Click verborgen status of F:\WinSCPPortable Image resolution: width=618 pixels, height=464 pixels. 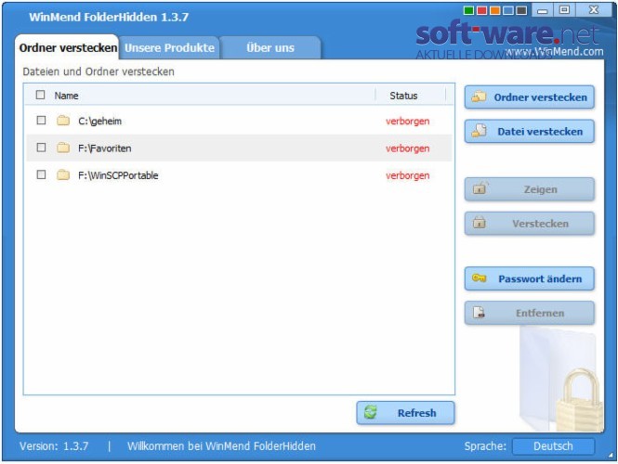click(408, 175)
